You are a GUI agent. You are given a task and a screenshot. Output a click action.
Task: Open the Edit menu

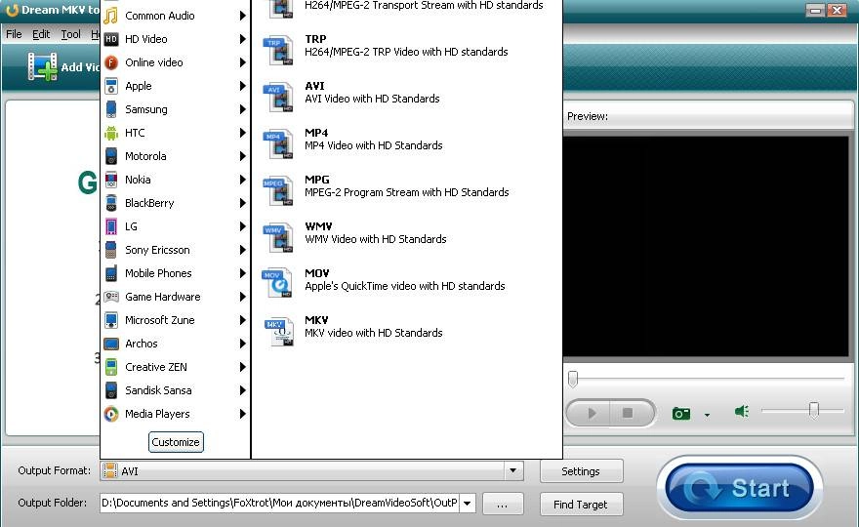tap(41, 34)
